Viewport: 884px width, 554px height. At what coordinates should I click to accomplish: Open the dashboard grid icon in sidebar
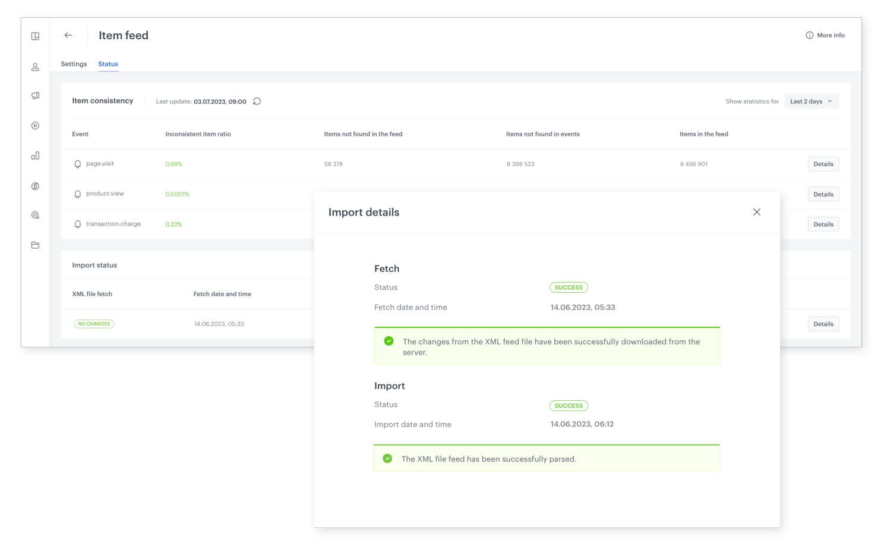pyautogui.click(x=35, y=36)
